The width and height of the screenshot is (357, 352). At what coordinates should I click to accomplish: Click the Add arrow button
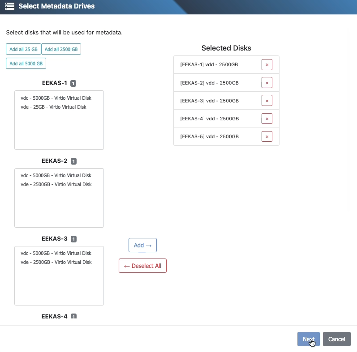142,245
